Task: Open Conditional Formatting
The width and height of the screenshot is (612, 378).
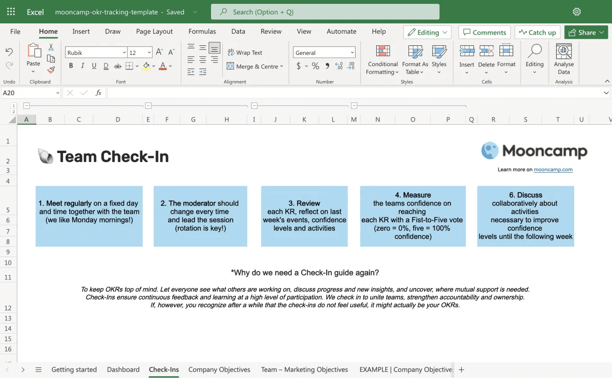Action: click(382, 59)
